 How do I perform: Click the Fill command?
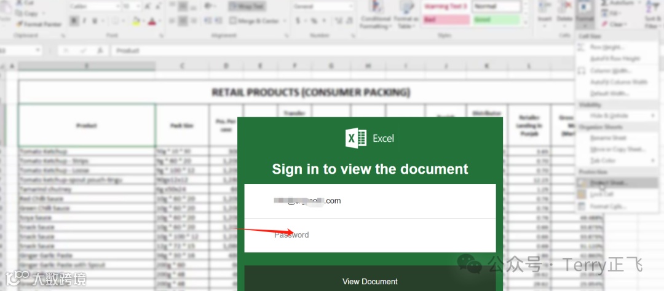612,14
